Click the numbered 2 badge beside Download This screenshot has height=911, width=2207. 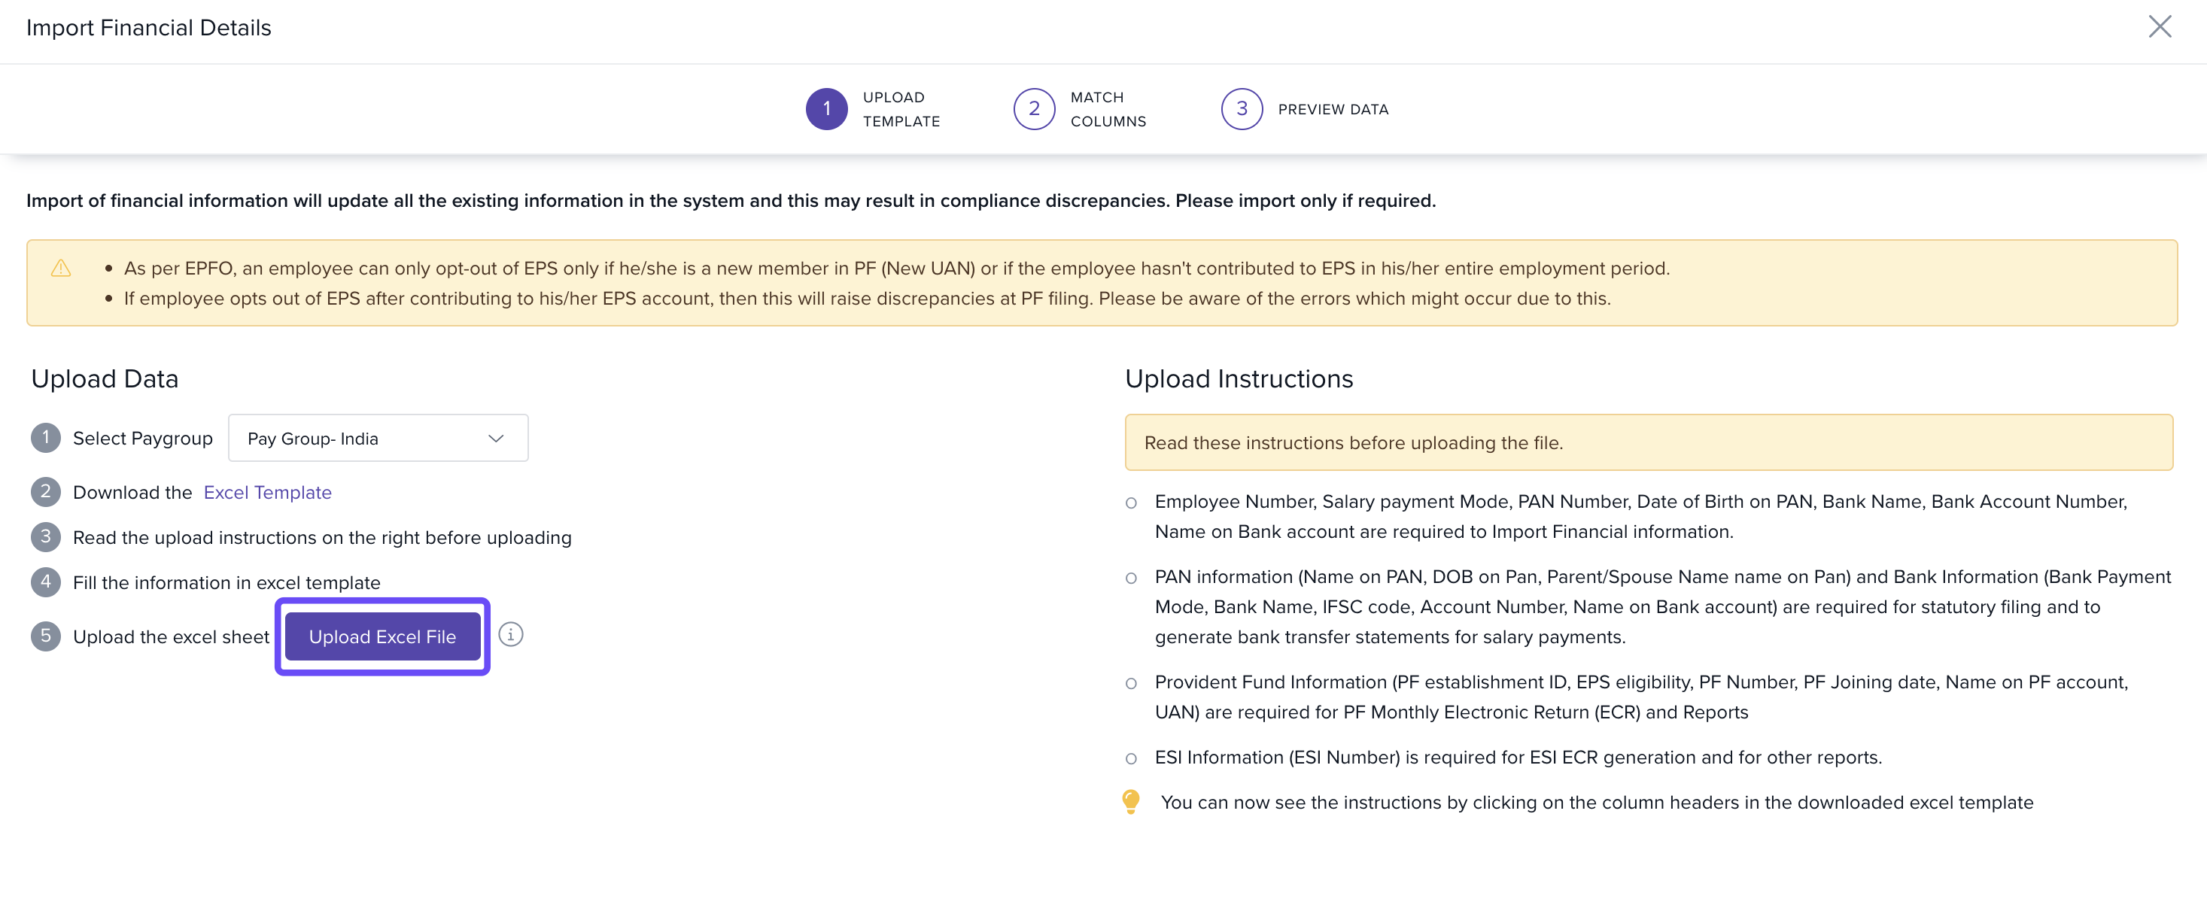pyautogui.click(x=45, y=491)
